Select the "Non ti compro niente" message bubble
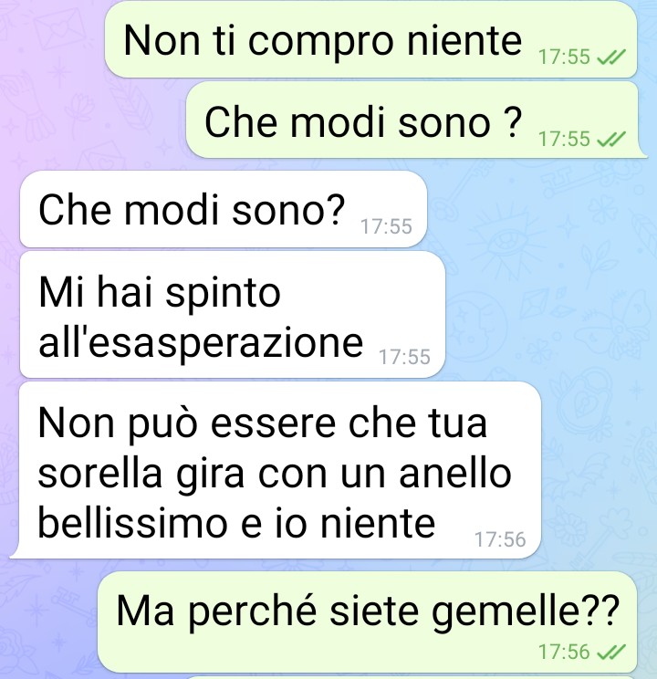657x679 pixels. pos(370,40)
